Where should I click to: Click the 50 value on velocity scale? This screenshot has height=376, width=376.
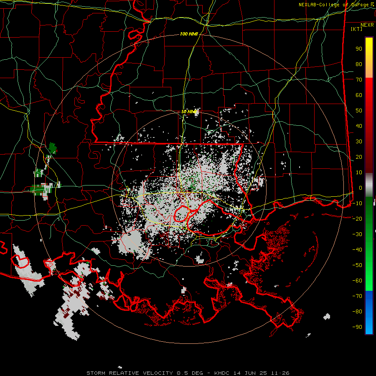359,111
